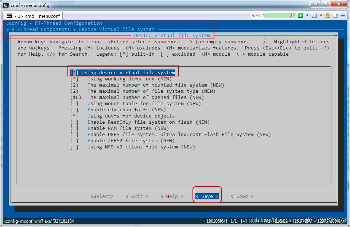This screenshot has width=350, height=227.
Task: Click 'kconfig-mconf_win7.exe*[32]:181184' in status bar
Action: (38, 221)
